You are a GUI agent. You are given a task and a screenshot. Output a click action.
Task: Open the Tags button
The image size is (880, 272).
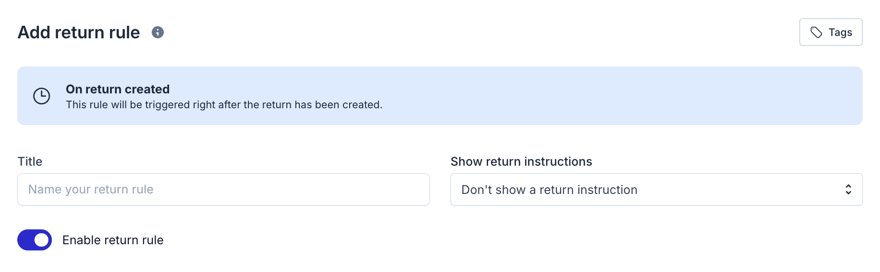831,32
